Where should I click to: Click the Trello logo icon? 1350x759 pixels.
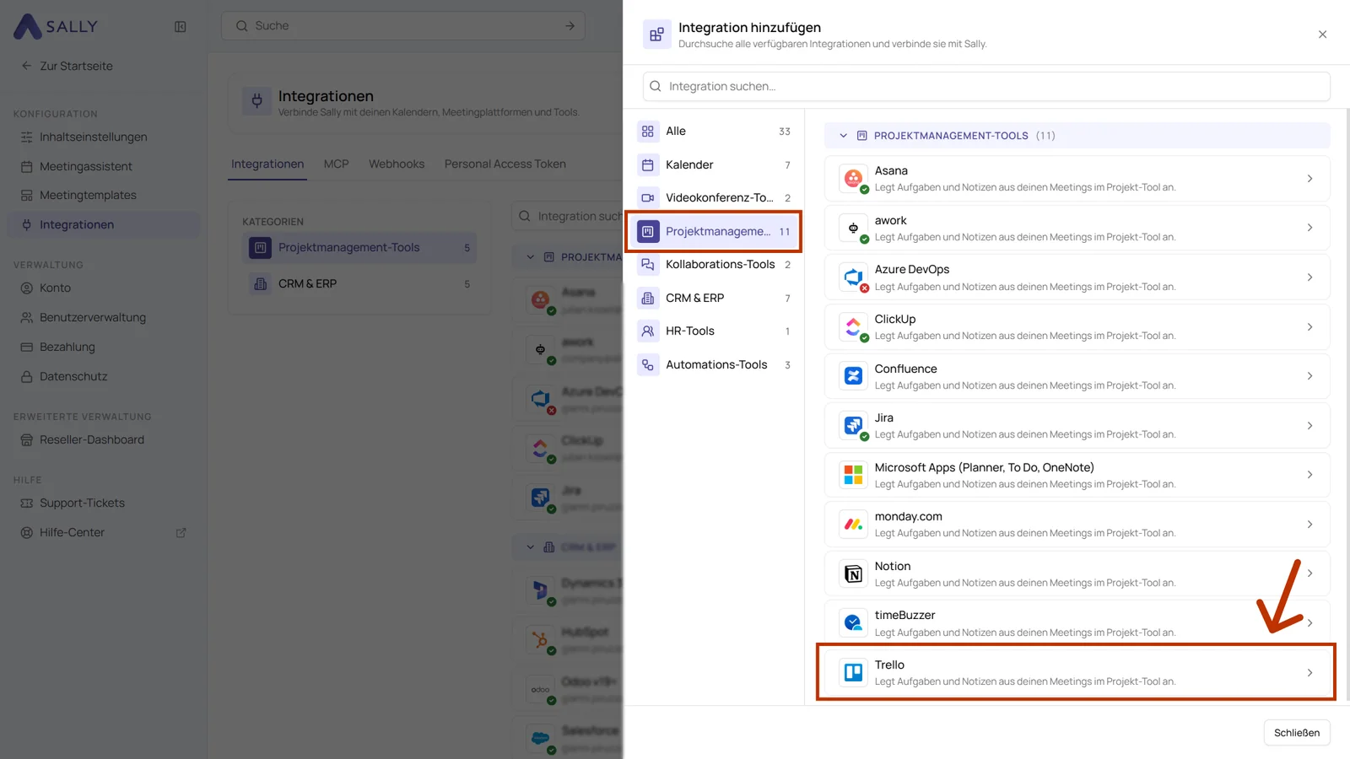853,672
